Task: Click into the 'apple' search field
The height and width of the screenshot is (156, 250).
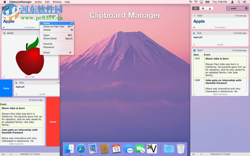Action: 237,8
